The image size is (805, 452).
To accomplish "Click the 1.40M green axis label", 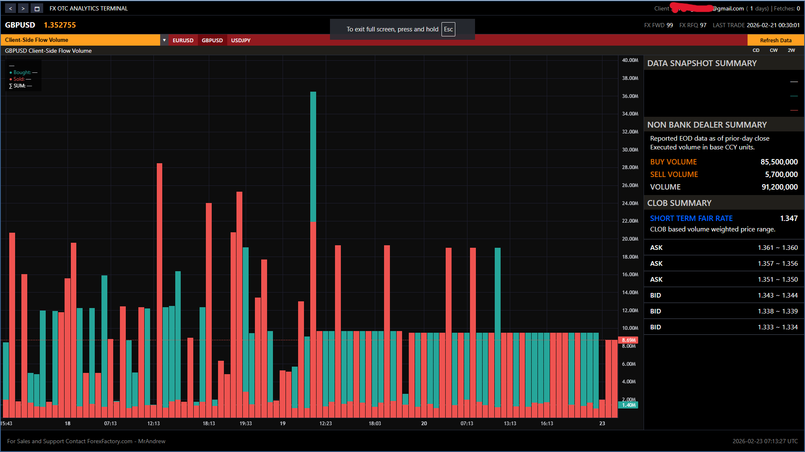I will point(628,405).
